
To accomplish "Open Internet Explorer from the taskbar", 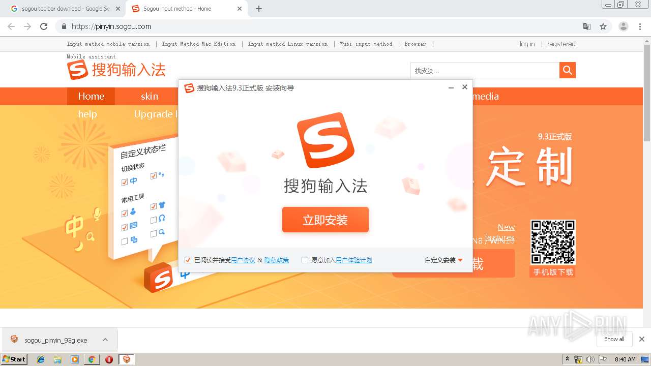I will (x=41, y=359).
